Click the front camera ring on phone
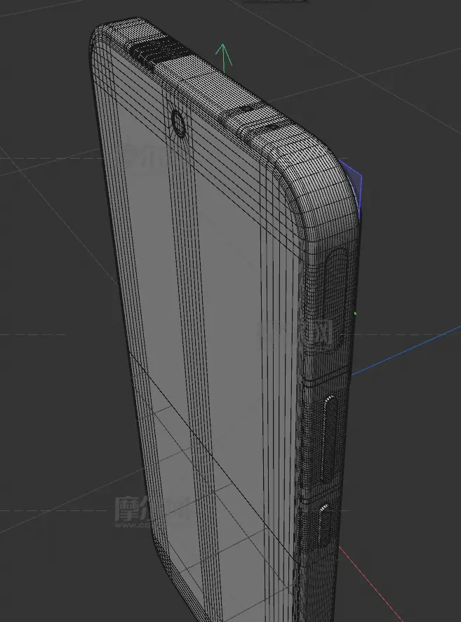This screenshot has width=461, height=622. 178,124
